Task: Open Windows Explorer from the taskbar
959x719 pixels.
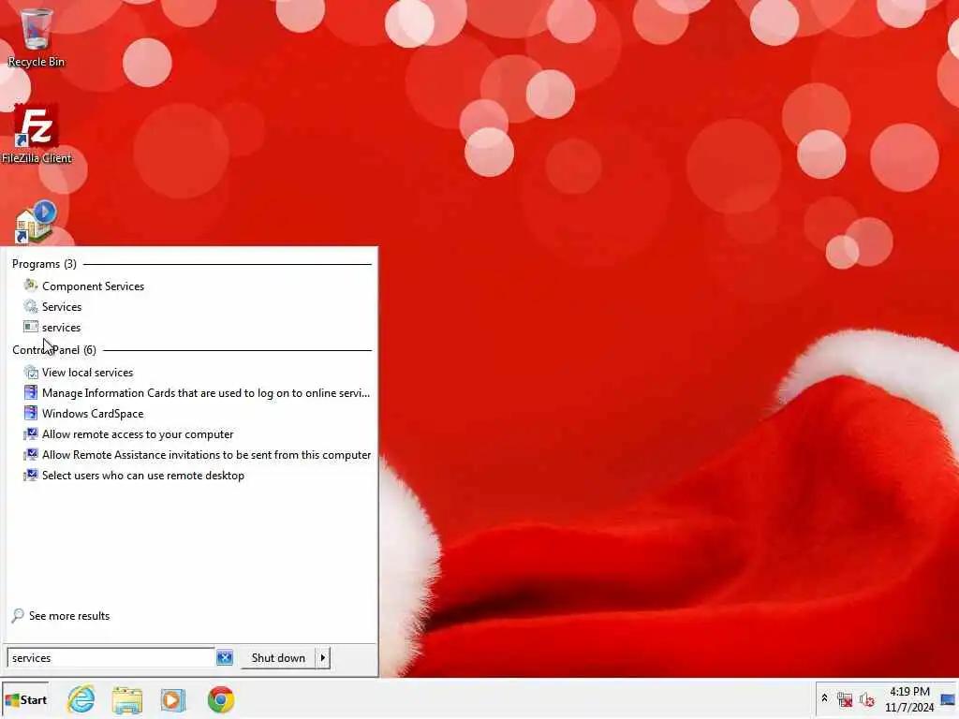Action: tap(127, 700)
